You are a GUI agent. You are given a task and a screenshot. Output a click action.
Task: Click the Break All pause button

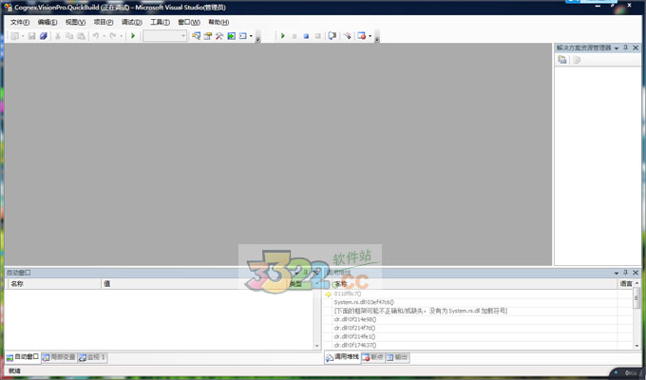tap(294, 36)
